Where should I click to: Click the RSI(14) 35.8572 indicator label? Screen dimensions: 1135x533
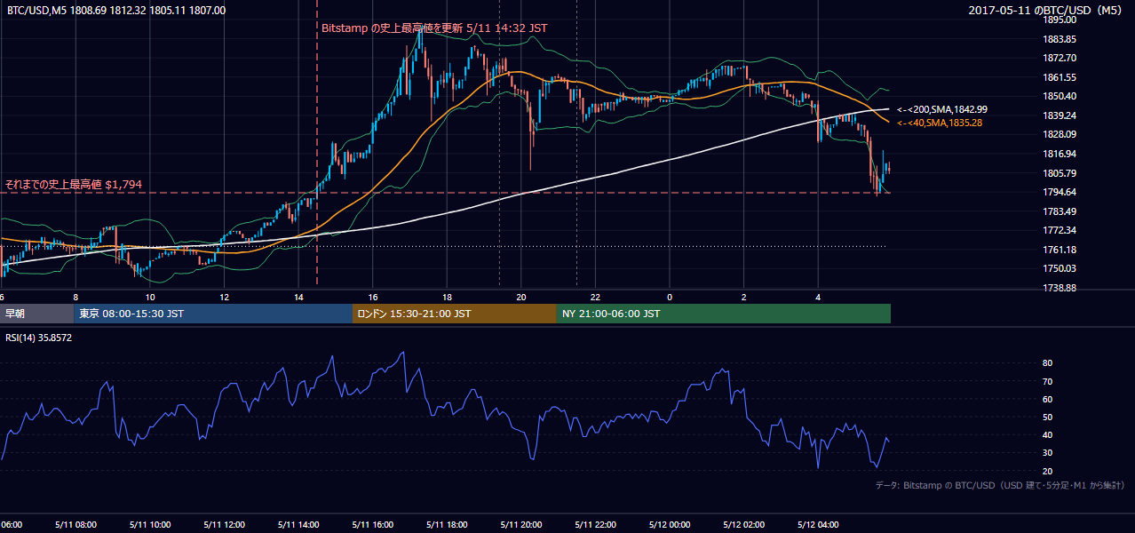(x=38, y=338)
